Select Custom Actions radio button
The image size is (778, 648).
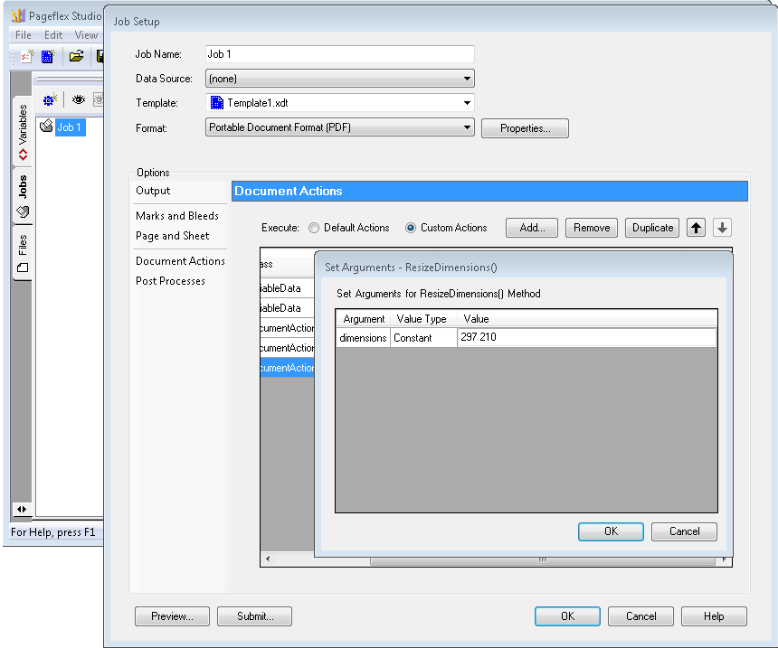[411, 228]
